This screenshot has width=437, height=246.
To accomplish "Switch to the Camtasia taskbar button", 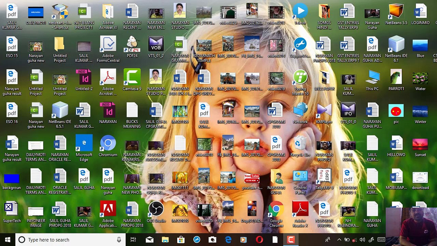I will coord(291,240).
